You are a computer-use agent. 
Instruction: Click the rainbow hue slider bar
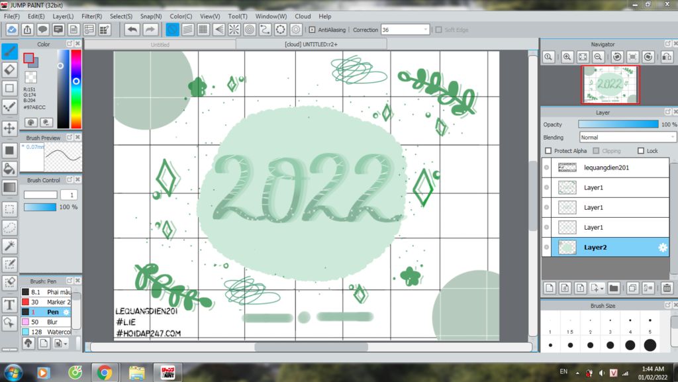[x=76, y=89]
